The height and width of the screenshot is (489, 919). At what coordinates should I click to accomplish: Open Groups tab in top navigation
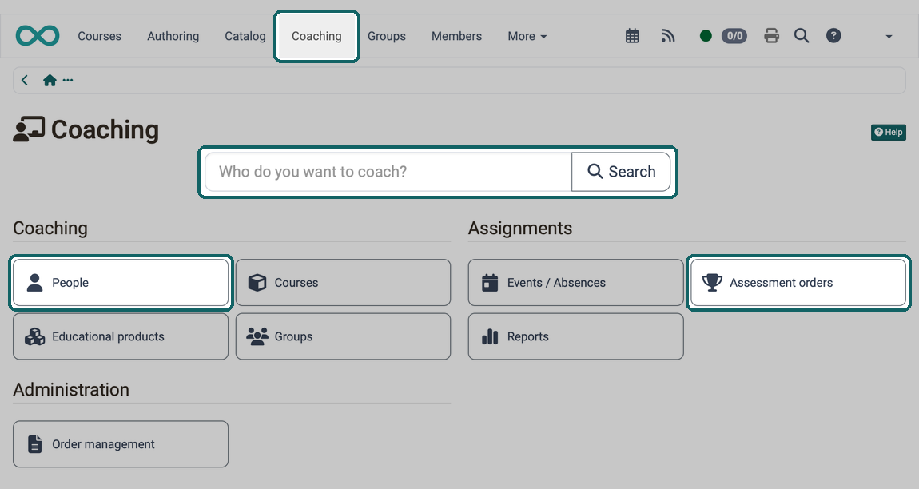coord(386,36)
